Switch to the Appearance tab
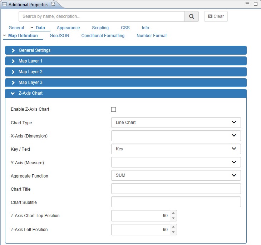Image resolution: width=261 pixels, height=245 pixels. tap(68, 28)
